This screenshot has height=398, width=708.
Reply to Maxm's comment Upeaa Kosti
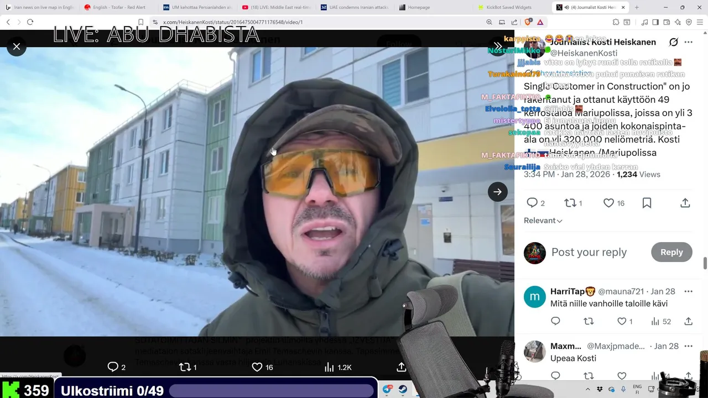point(555,376)
